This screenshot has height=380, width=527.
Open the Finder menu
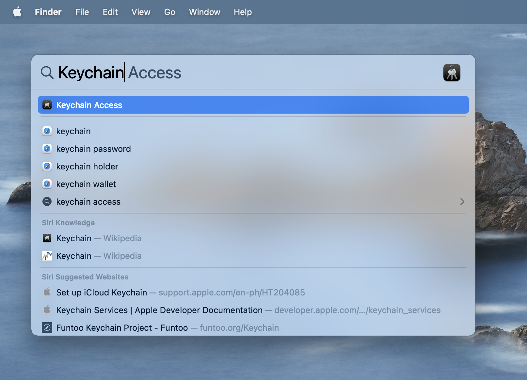(x=48, y=12)
